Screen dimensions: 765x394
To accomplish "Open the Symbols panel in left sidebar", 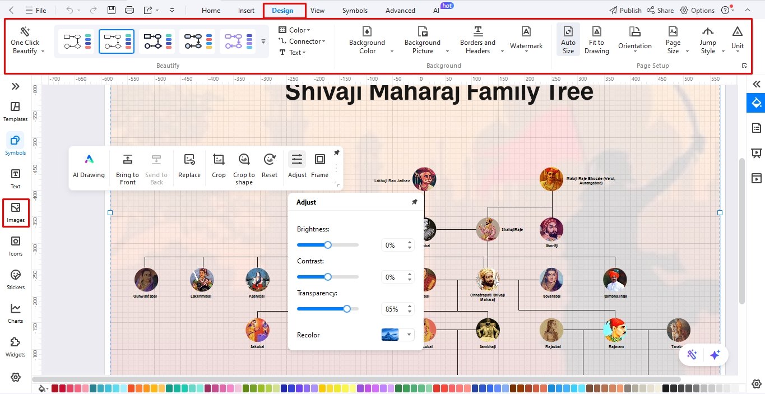I will [x=15, y=144].
